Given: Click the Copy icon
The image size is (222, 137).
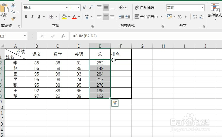Looking at the screenshot, I should tap(13, 12).
